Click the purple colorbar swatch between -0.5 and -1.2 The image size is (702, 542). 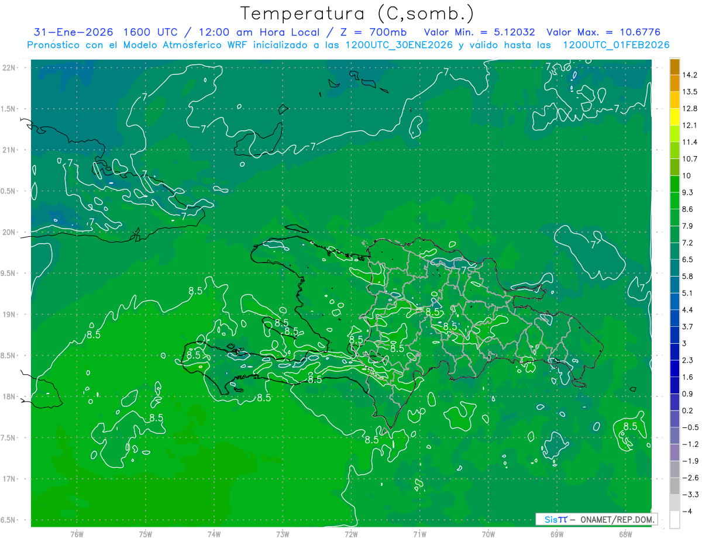point(675,436)
